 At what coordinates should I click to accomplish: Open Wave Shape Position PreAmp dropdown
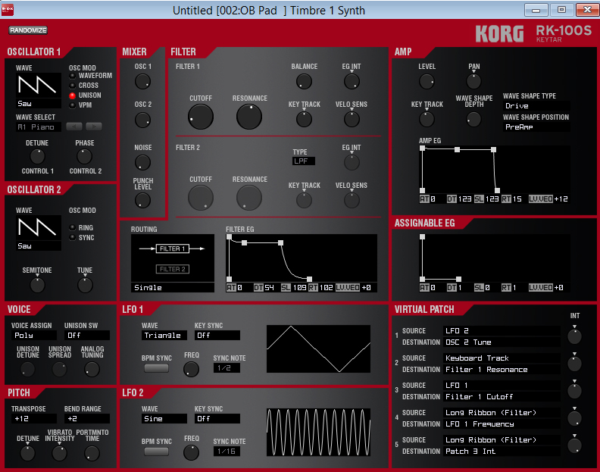(536, 127)
